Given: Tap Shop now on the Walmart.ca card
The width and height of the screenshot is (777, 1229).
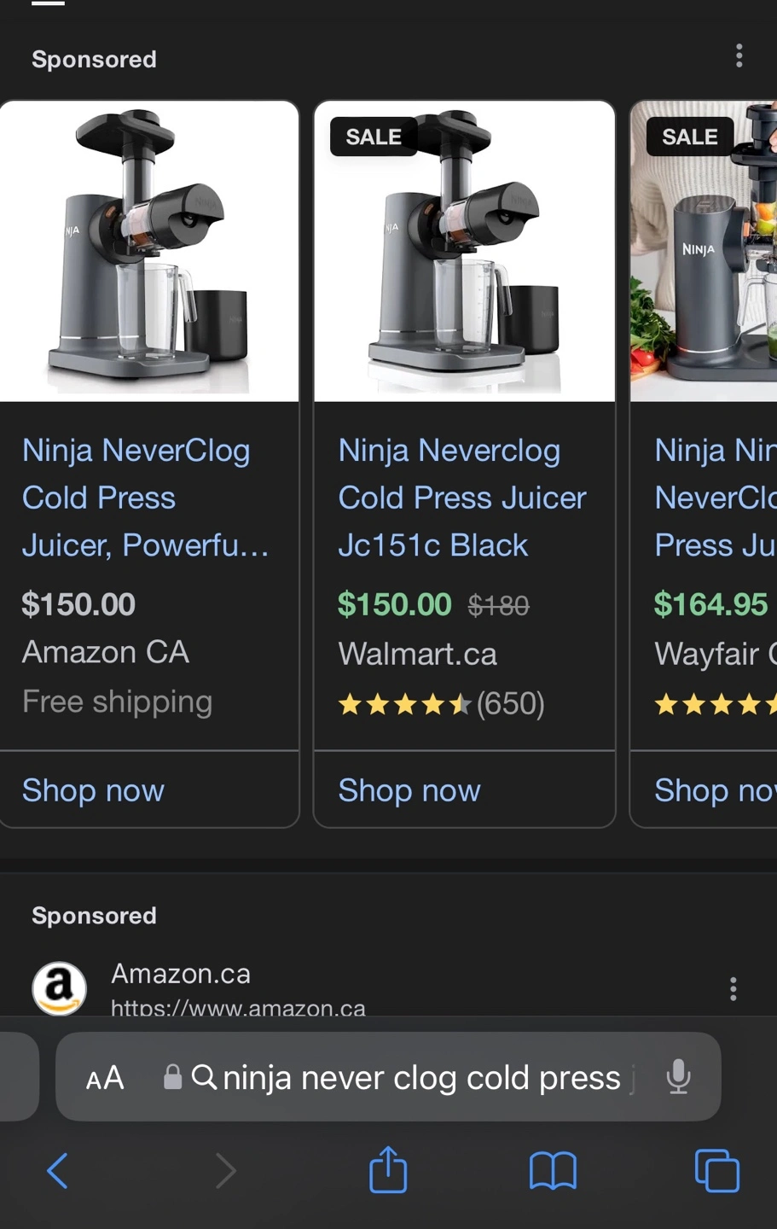Looking at the screenshot, I should [409, 790].
